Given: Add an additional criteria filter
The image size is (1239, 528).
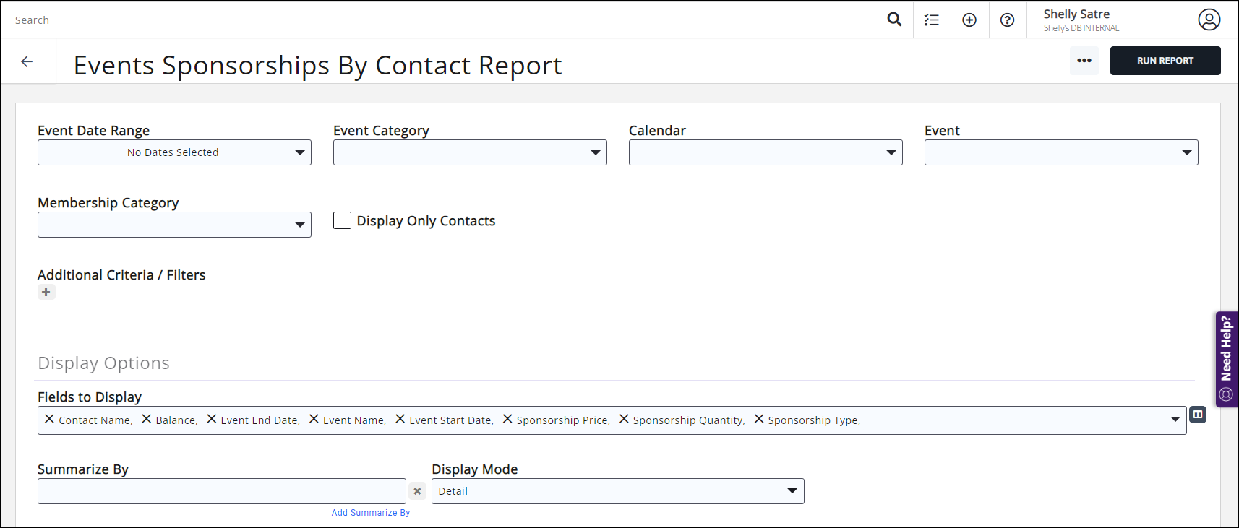Looking at the screenshot, I should pos(46,293).
